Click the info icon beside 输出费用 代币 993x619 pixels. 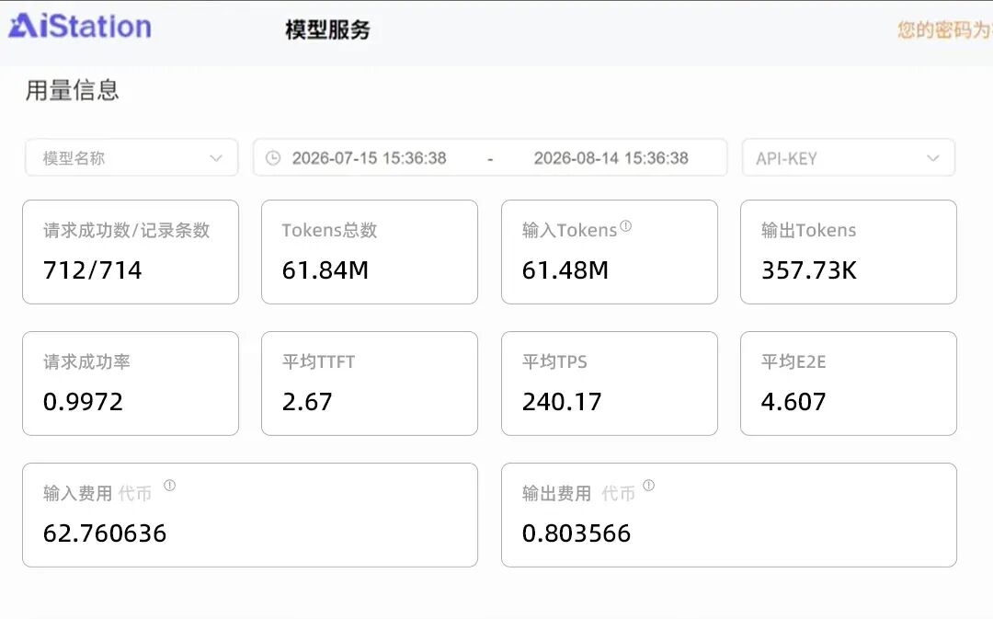[648, 486]
